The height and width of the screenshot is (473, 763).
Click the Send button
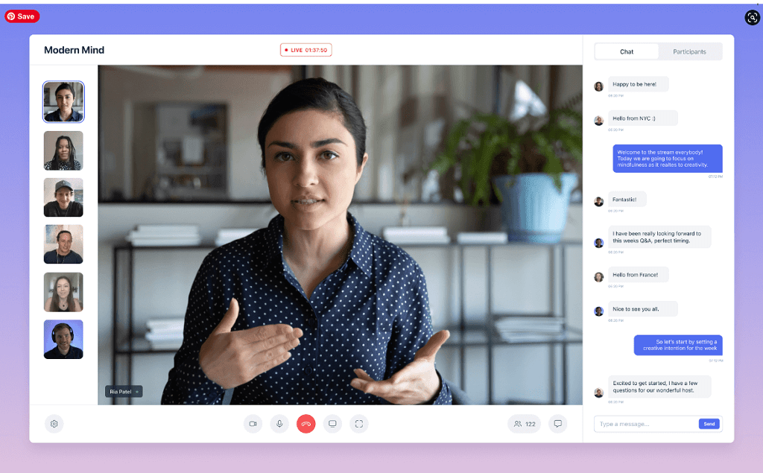point(709,424)
